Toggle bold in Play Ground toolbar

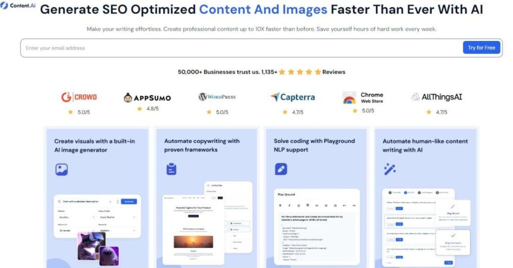280,205
